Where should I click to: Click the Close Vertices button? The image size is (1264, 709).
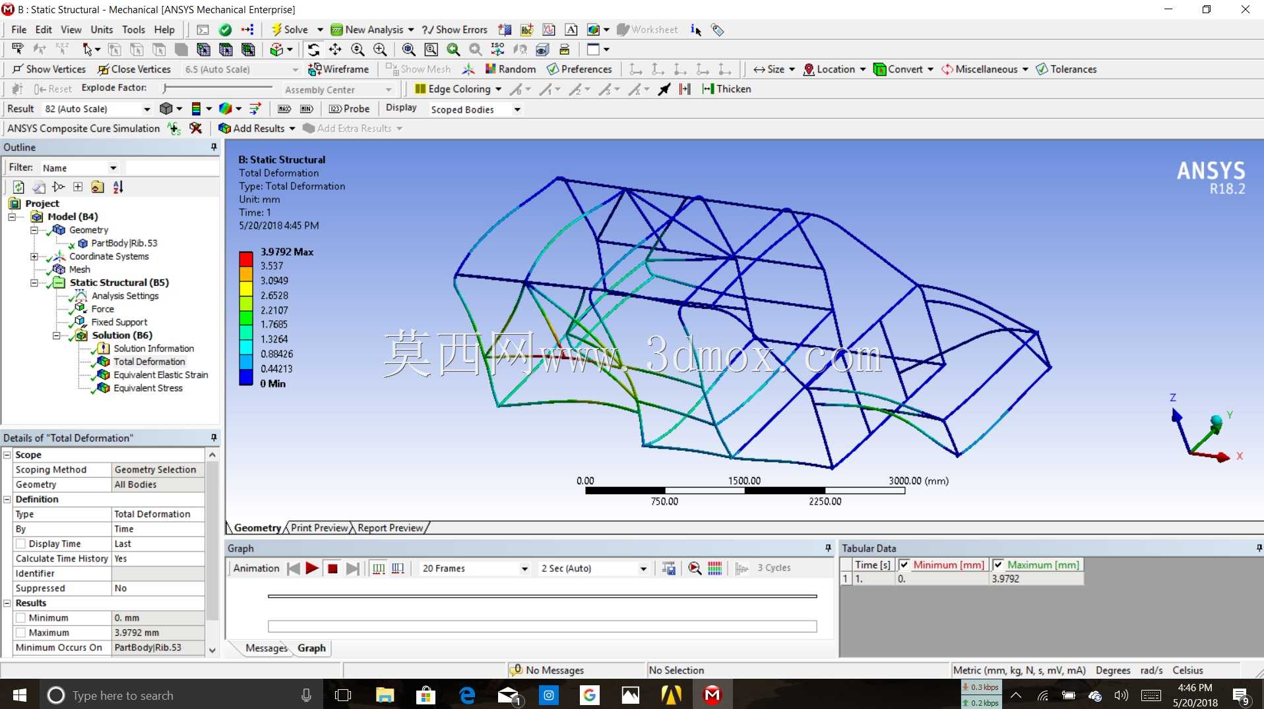pos(135,69)
